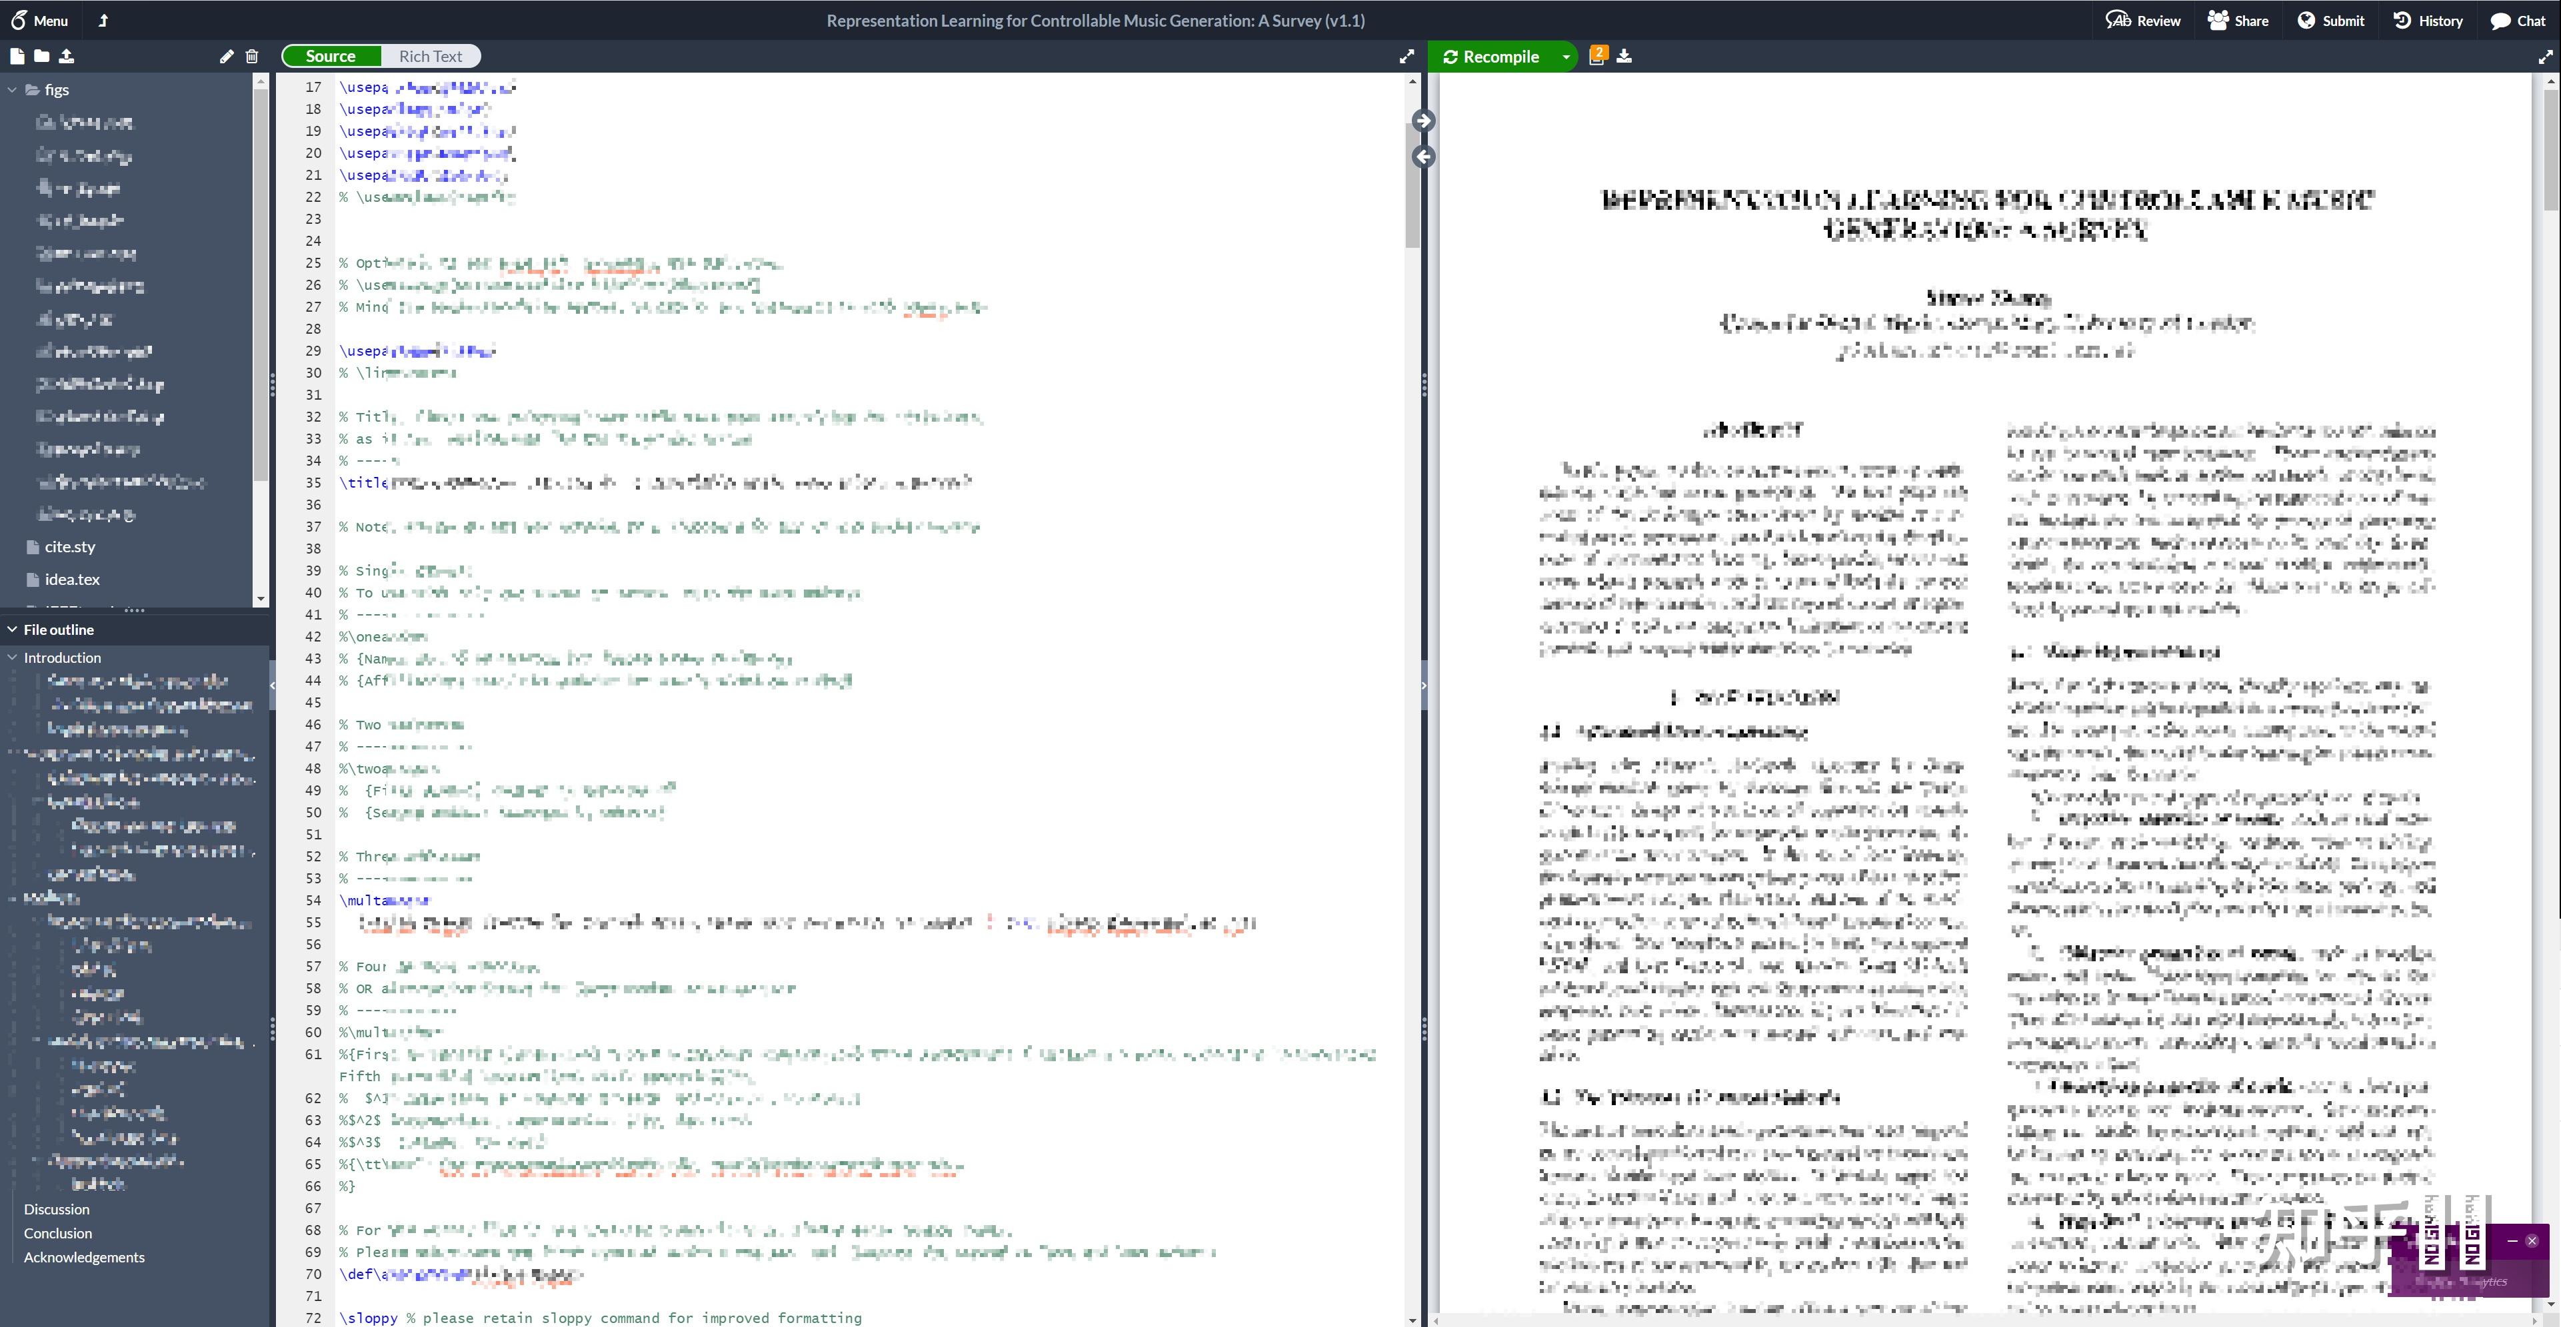Click the go to code location arrow
2561x1327 pixels.
coord(1424,157)
